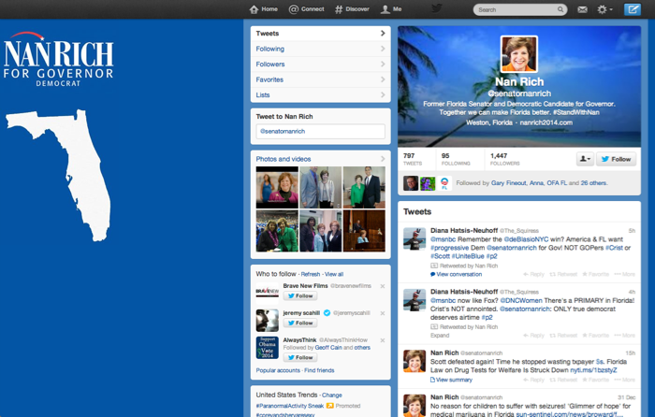Open Lists in profile sidebar
Viewport: 655px width, 417px height.
pyautogui.click(x=320, y=95)
